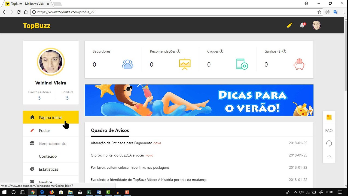Open the Windows action center icon
348x196 pixels.
click(340, 192)
